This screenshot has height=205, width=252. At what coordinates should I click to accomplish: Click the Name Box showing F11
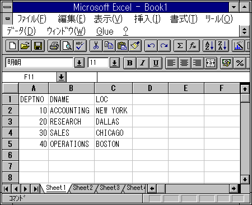tap(29, 77)
